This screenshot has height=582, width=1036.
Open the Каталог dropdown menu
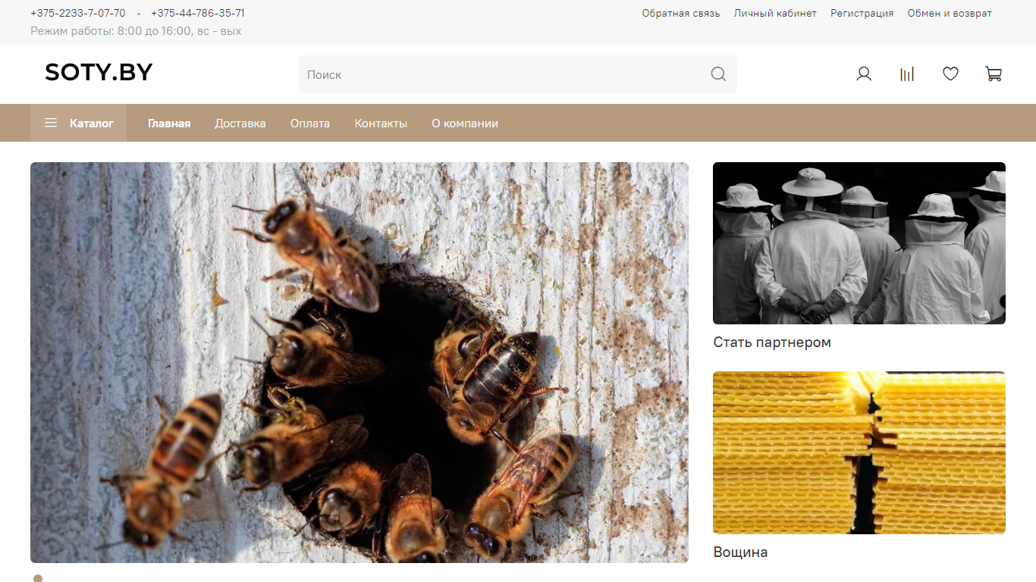point(78,123)
